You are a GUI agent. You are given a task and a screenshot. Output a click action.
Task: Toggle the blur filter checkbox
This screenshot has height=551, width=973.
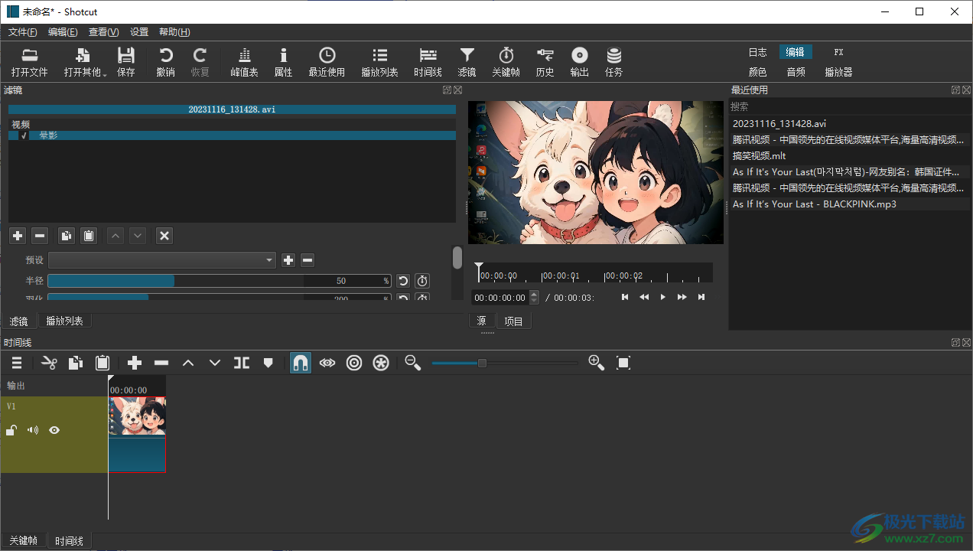coord(24,135)
